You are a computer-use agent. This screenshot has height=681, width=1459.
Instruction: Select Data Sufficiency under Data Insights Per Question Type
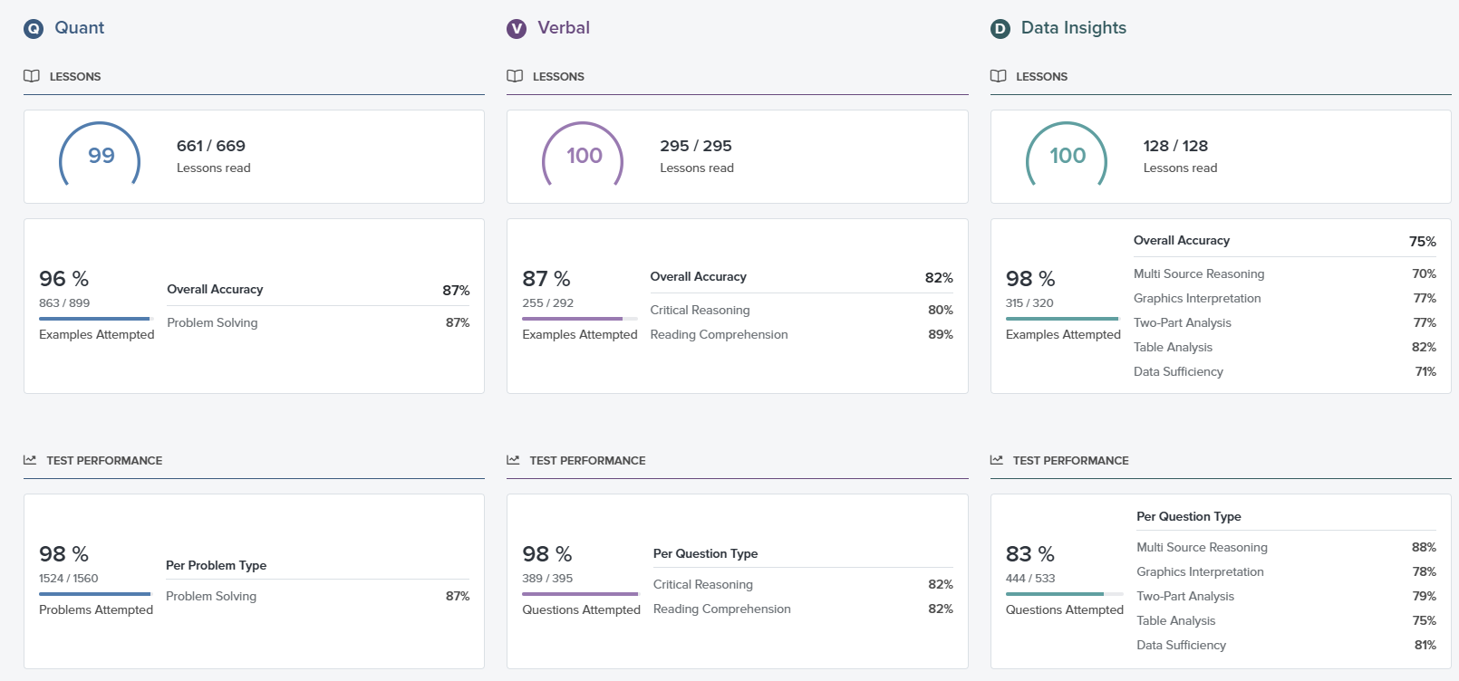coord(1181,645)
